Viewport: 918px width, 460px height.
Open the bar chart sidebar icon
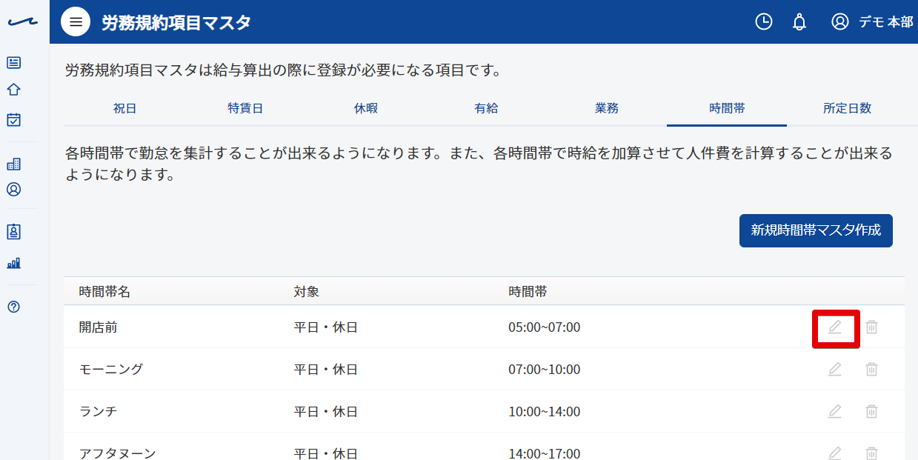[x=13, y=263]
